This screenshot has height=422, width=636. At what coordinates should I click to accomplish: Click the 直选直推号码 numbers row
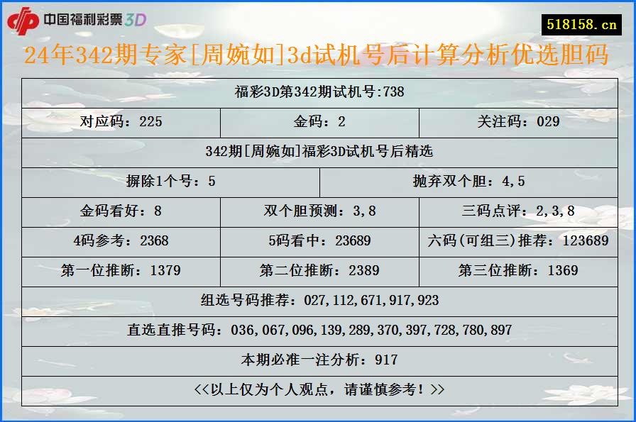318,330
